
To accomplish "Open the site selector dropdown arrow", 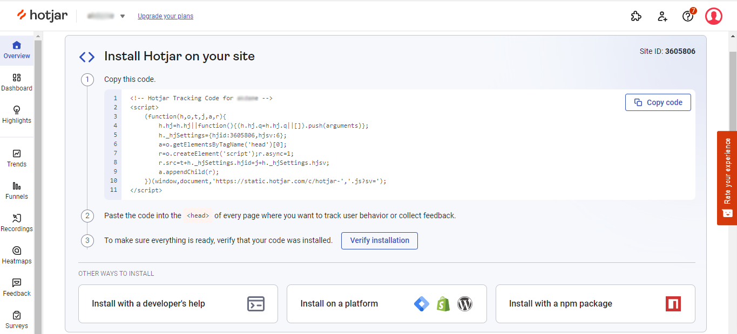I will 123,16.
